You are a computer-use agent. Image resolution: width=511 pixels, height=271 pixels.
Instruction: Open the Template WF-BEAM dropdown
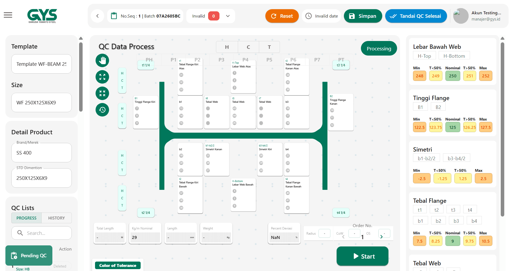click(42, 64)
